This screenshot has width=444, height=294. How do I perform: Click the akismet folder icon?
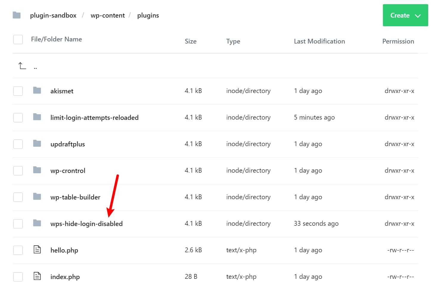pyautogui.click(x=37, y=90)
